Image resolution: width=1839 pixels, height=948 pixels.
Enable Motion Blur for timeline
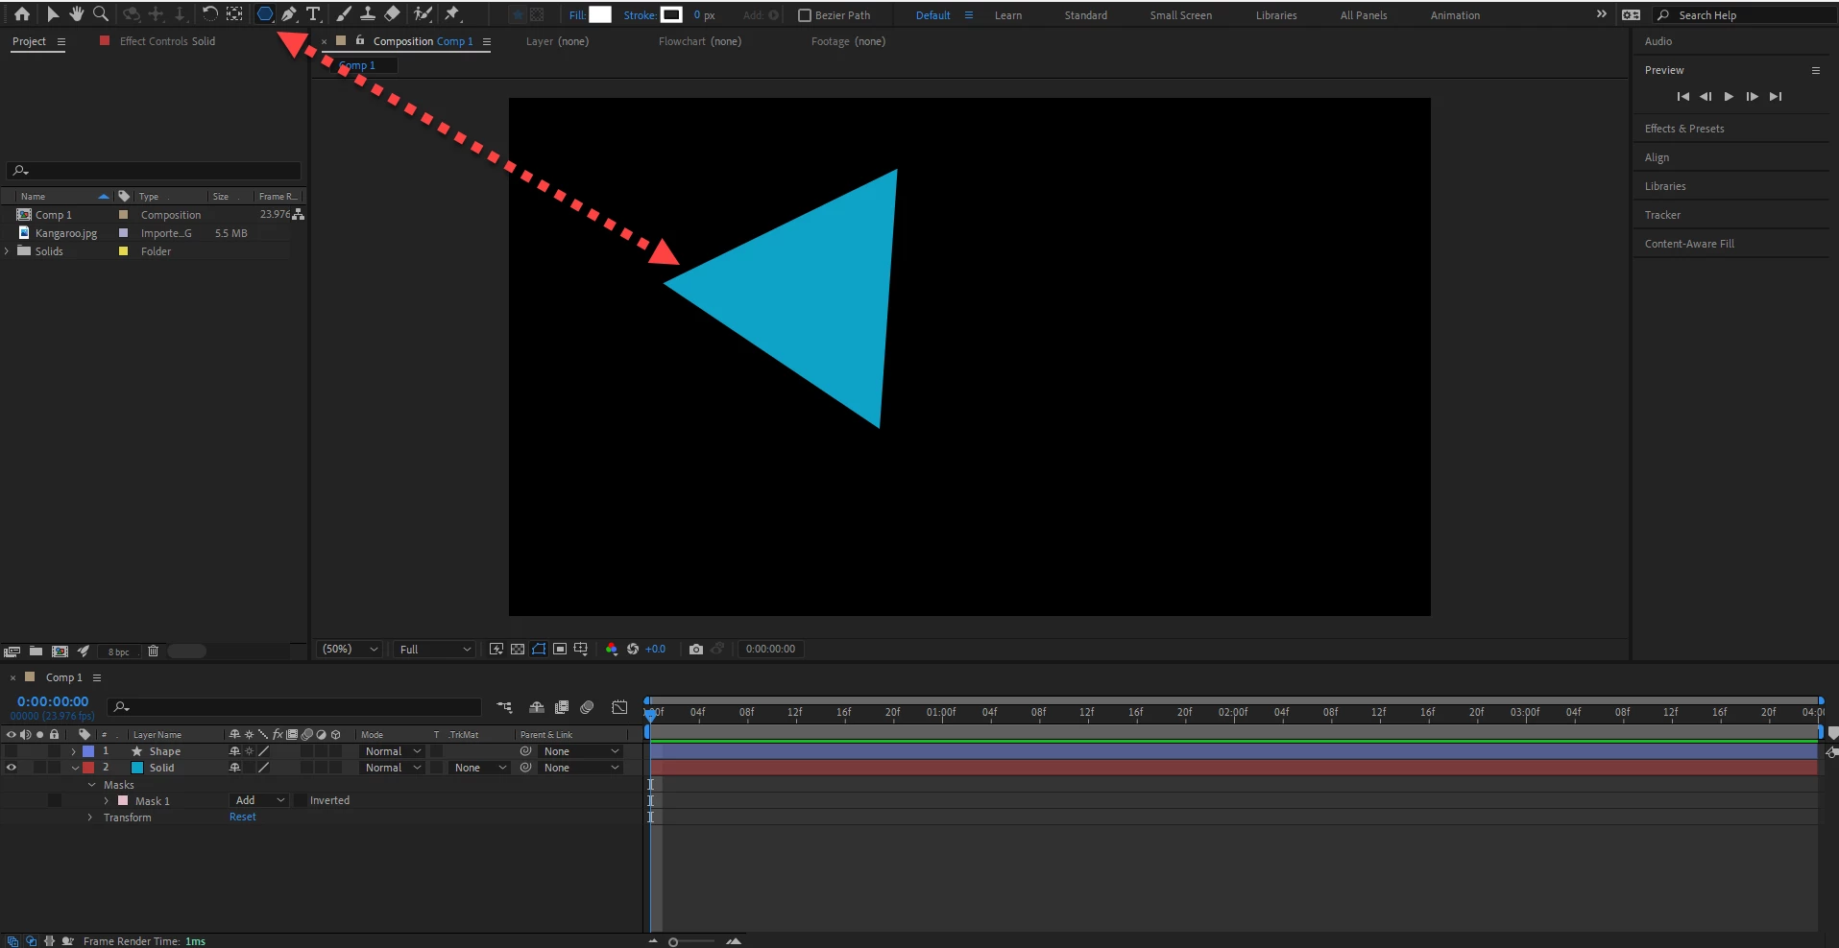[x=587, y=708]
